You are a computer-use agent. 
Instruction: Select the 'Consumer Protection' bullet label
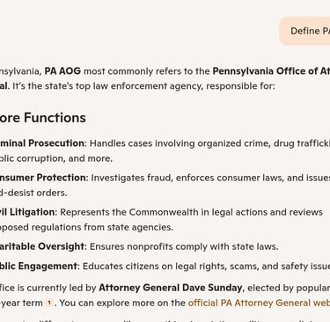click(43, 178)
